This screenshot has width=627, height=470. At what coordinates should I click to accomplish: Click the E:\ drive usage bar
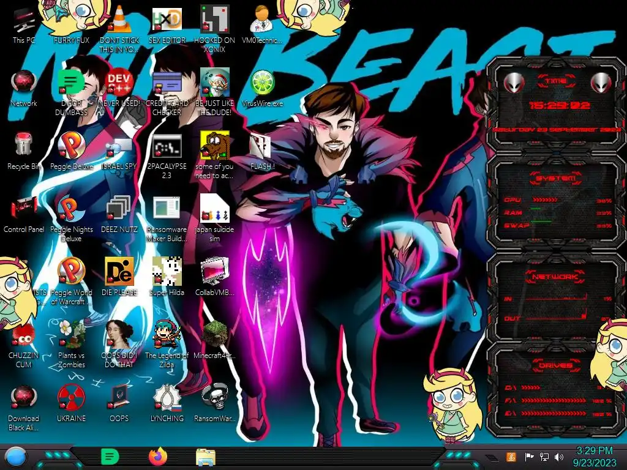[x=554, y=414]
